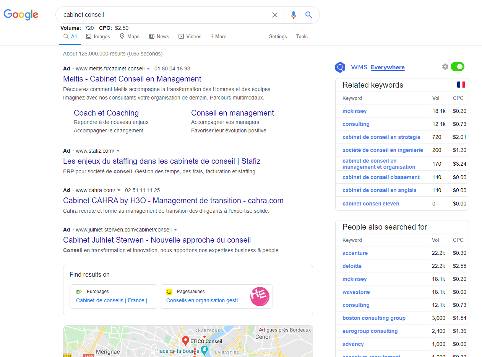Open the Coach et Coaching sitelink
Viewport: 482px width, 357px height.
106,113
